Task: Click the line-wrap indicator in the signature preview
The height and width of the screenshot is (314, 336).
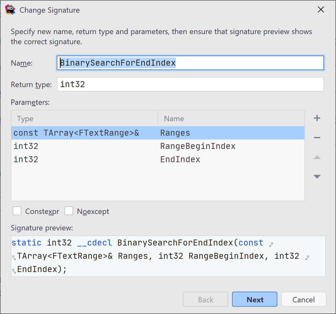Action: (270, 243)
